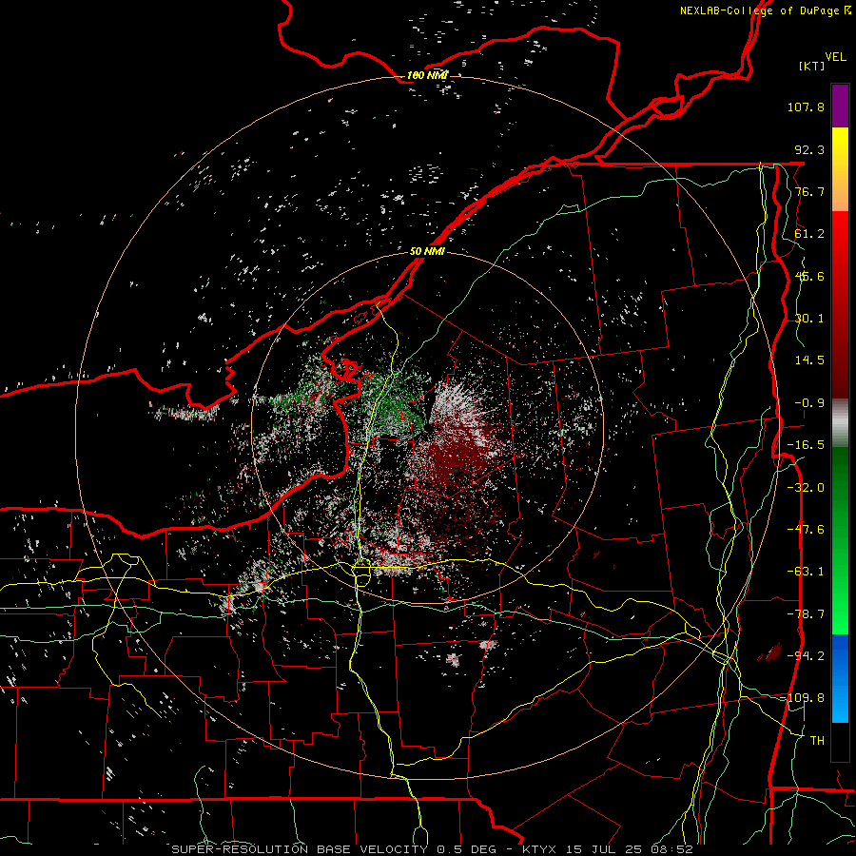
Task: Click the 50 NMI range ring label
Action: (x=427, y=251)
